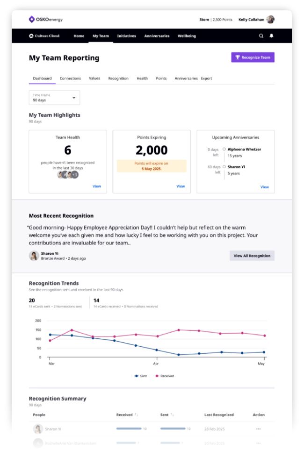The image size is (304, 450).
Task: Open the Wellbeing menu item
Action: (x=186, y=36)
